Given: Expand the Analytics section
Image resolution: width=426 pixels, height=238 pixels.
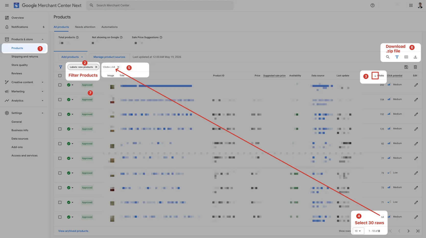Looking at the screenshot, I should click(x=42, y=101).
